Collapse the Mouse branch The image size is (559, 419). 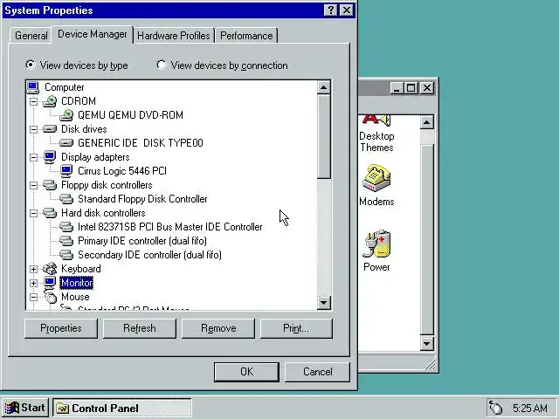(33, 297)
